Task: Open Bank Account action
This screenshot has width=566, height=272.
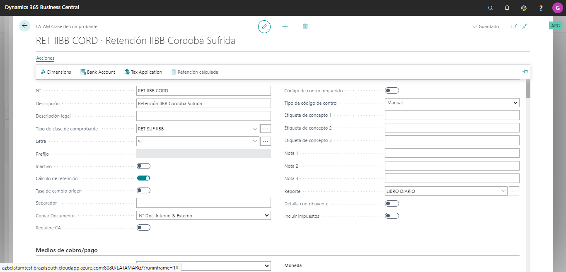Action: (98, 72)
